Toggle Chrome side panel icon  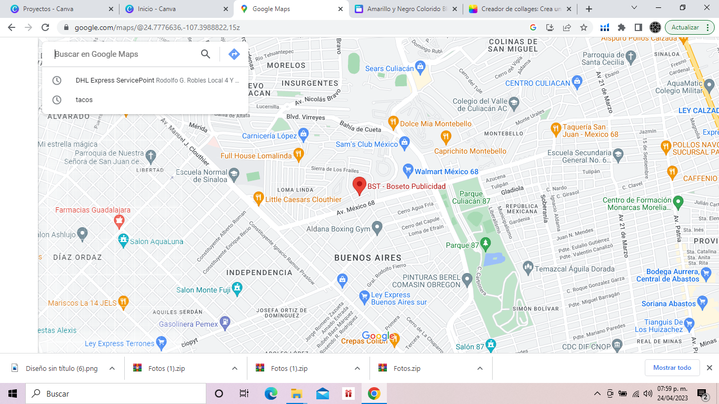(638, 27)
